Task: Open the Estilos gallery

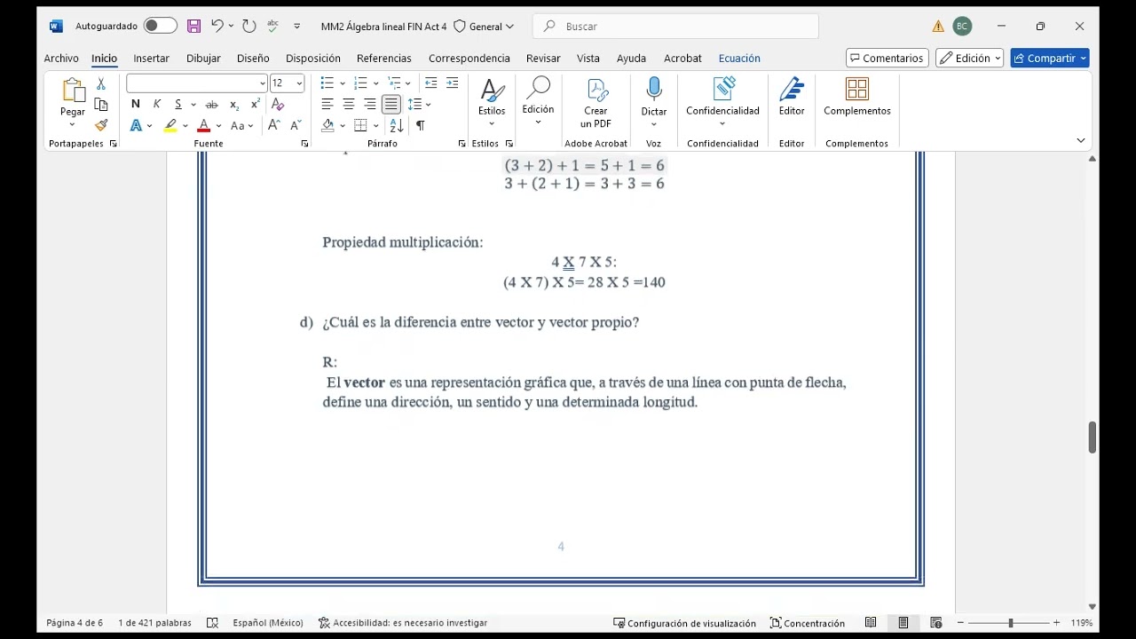Action: [492, 102]
